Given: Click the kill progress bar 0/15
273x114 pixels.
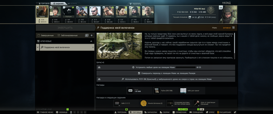Looking at the screenshot, I should [x=186, y=67].
